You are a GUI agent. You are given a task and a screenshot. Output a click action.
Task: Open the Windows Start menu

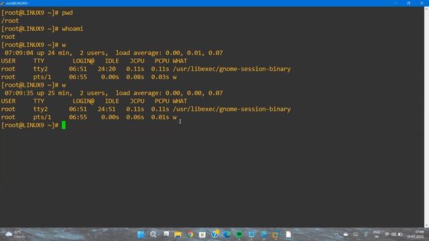[141, 234]
